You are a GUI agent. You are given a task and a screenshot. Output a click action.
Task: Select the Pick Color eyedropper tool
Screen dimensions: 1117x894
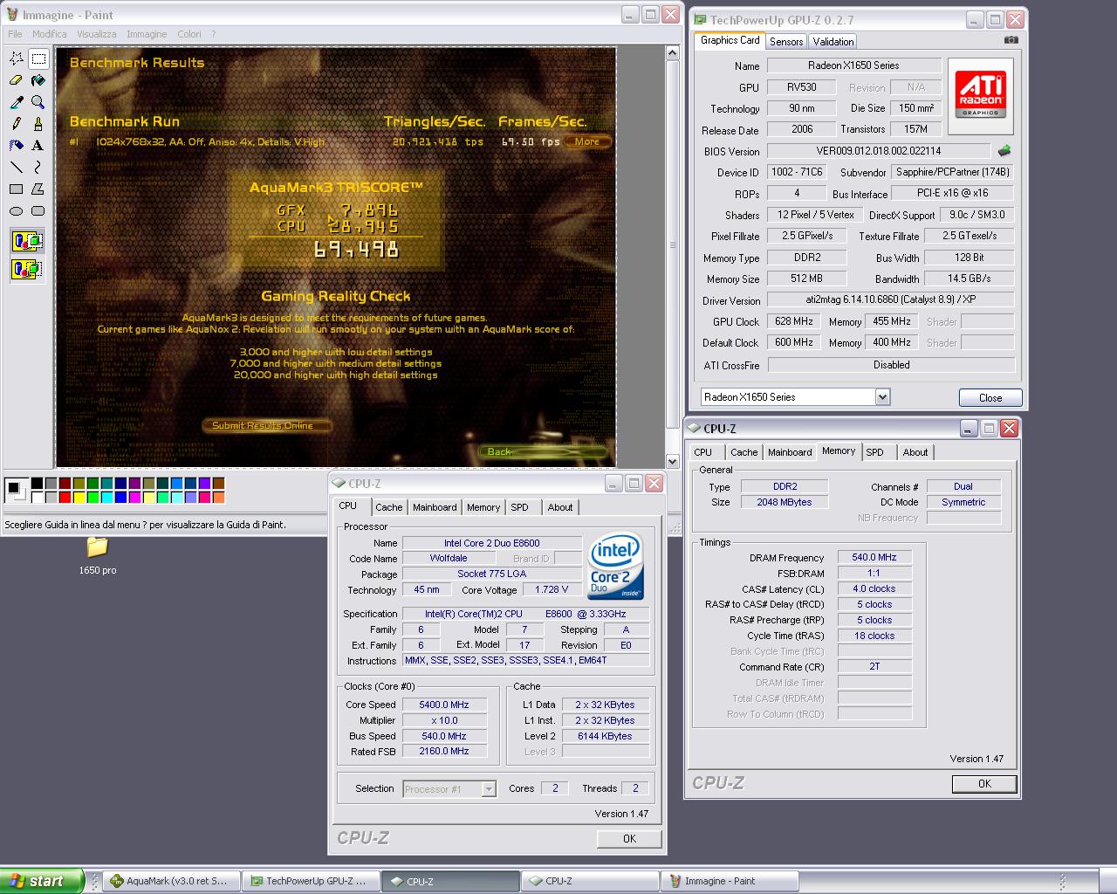(17, 102)
